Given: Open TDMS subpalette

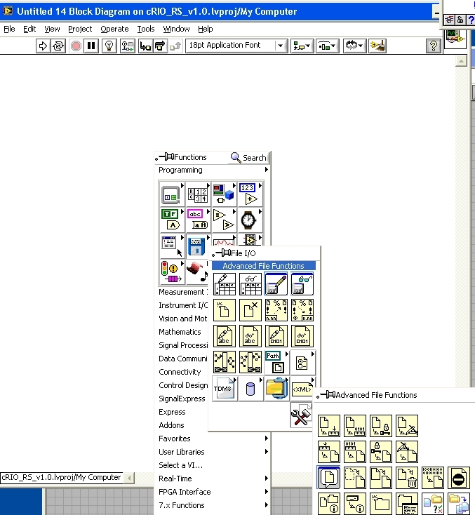Looking at the screenshot, I should [225, 389].
